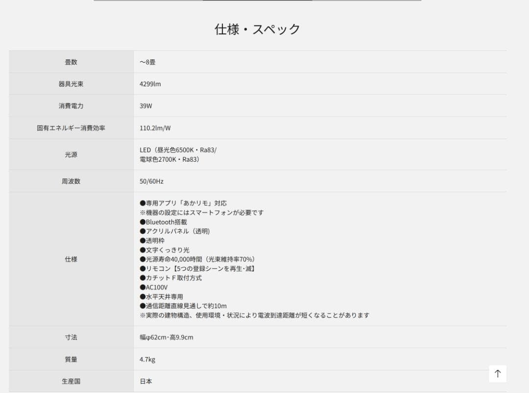Viewport: 529px width, 393px height.
Task: Select the 4.7kg weight value
Action: coord(146,359)
